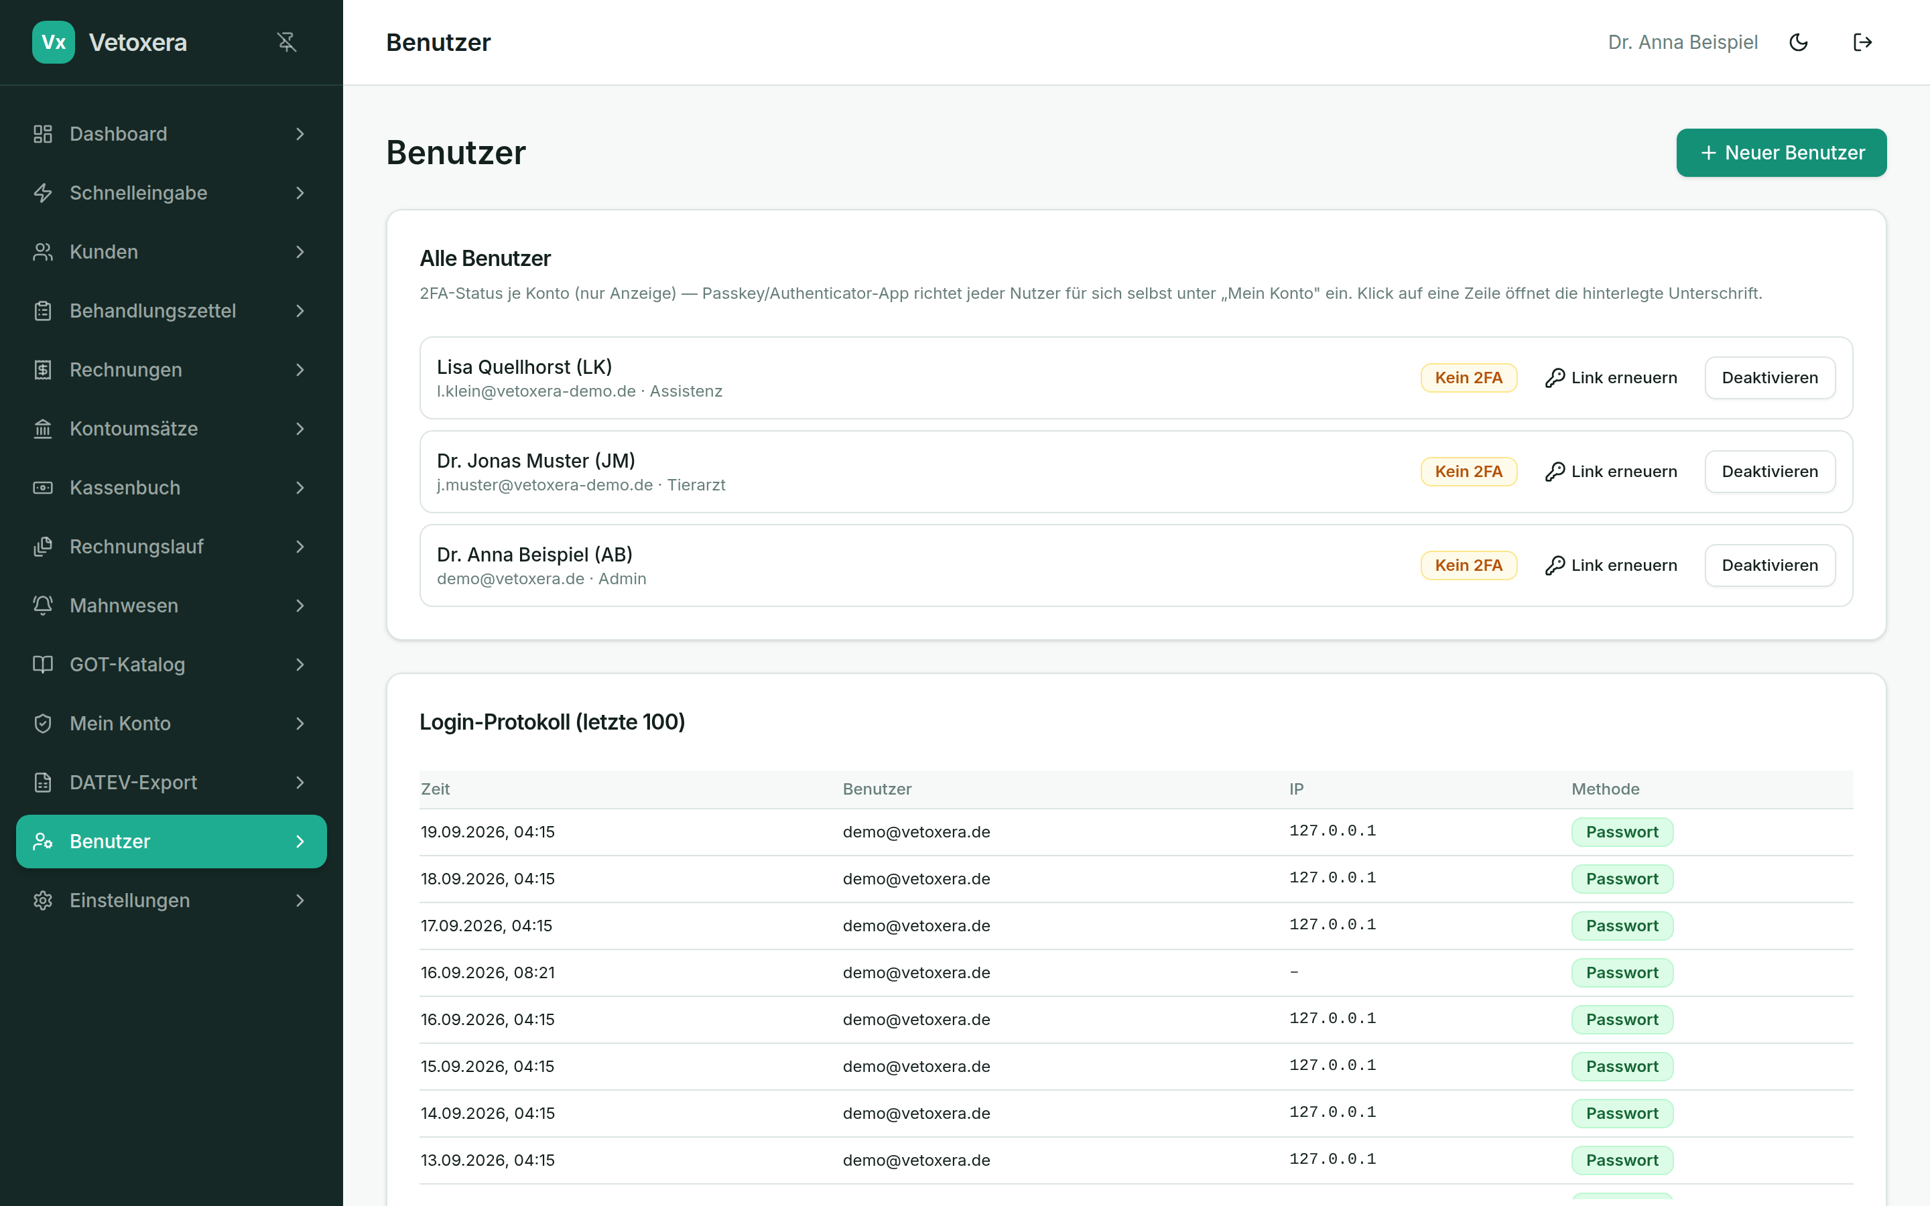Viewport: 1930px width, 1206px height.
Task: Click Kein 2FA badge for Lisa Quellhorst
Action: (x=1468, y=378)
